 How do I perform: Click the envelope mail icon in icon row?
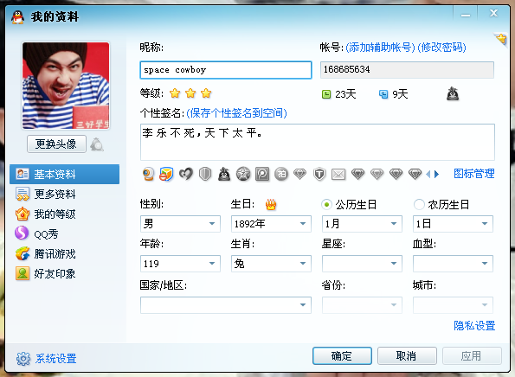click(x=338, y=174)
